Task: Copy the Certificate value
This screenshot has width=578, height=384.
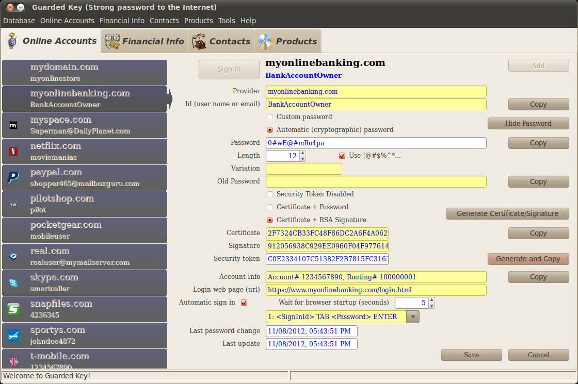Action: pos(538,233)
